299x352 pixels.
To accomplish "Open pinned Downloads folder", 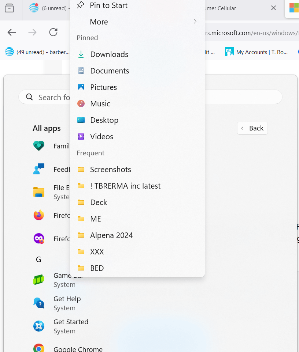I will (137, 54).
